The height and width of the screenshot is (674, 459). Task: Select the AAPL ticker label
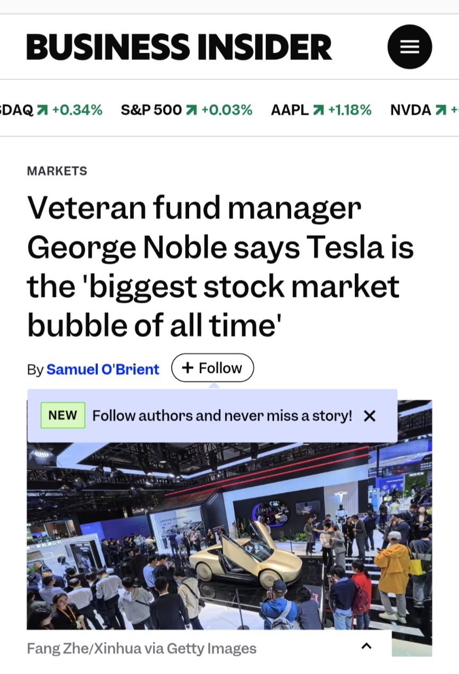click(x=290, y=110)
